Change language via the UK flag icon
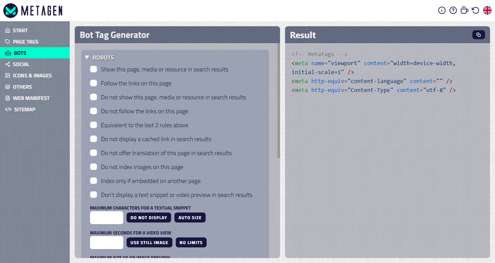 click(487, 10)
